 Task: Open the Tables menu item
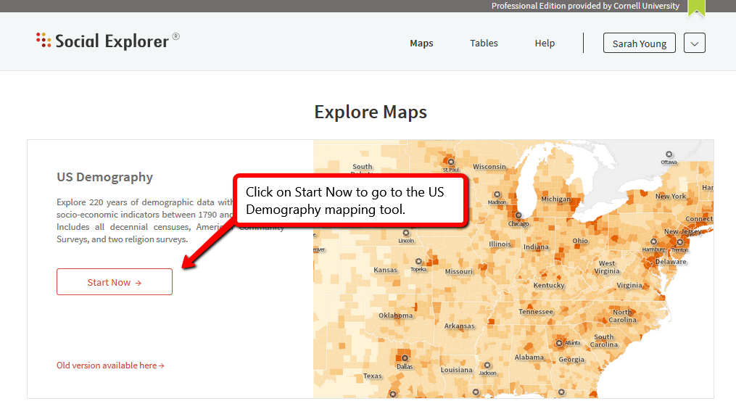[484, 44]
